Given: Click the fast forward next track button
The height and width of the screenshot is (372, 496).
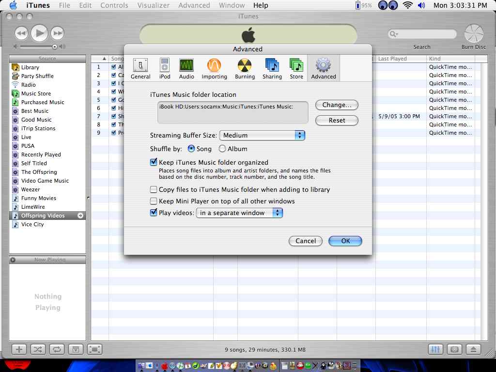Looking at the screenshot, I should point(58,33).
